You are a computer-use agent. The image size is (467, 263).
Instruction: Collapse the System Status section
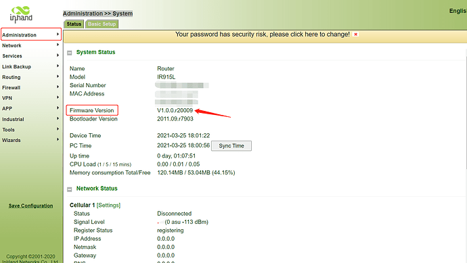coord(70,53)
